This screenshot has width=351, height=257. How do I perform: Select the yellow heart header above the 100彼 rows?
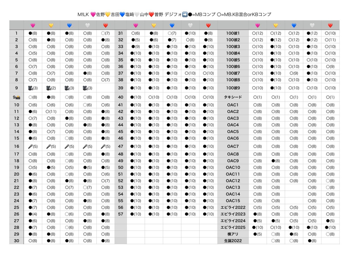click(x=276, y=25)
